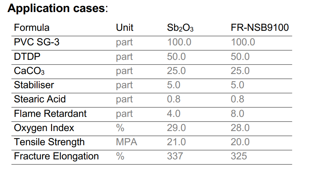Click the "Formula" column header
Viewport: 317px width, 170px height.
click(32, 28)
